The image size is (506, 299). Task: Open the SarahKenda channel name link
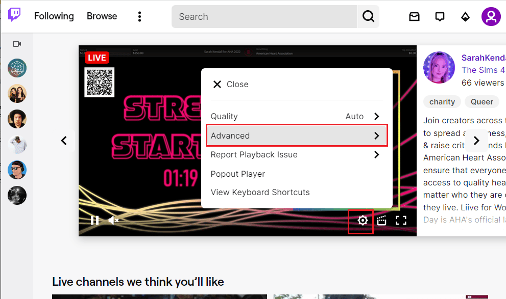tap(484, 58)
